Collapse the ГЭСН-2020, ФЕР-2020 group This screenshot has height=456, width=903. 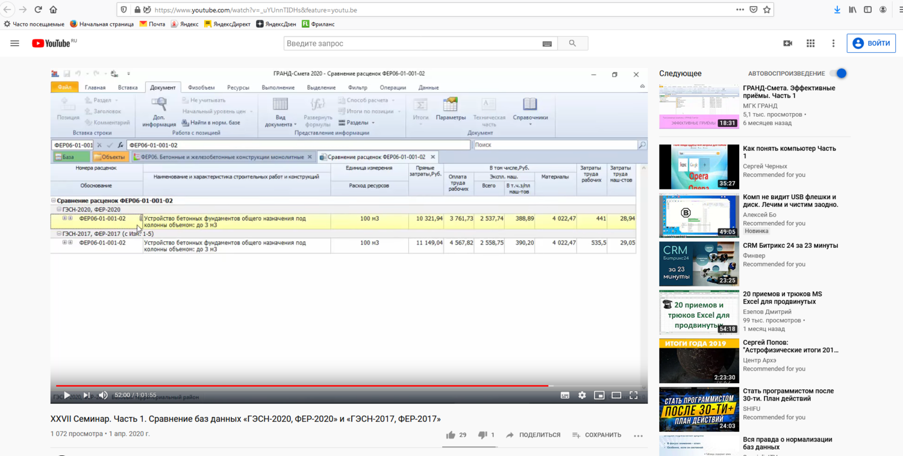59,209
